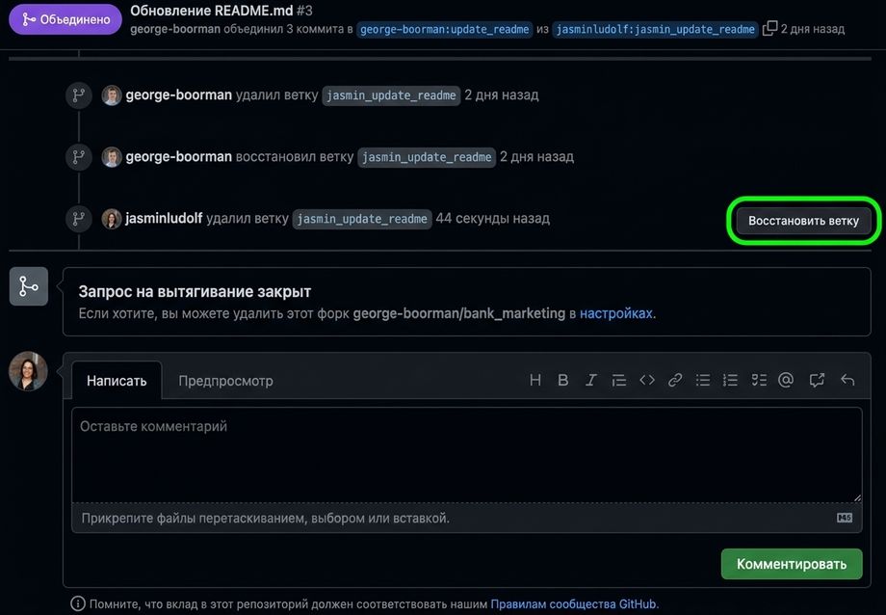
Task: Click the Запрос на вытягивание закрыт heading
Action: coord(195,291)
